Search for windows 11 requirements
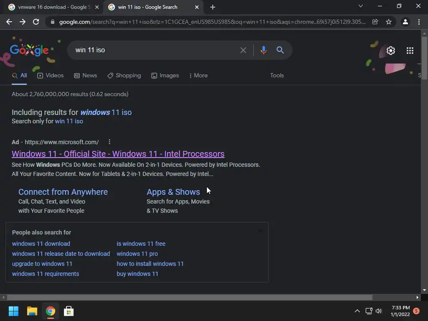This screenshot has height=321, width=428. (45, 274)
